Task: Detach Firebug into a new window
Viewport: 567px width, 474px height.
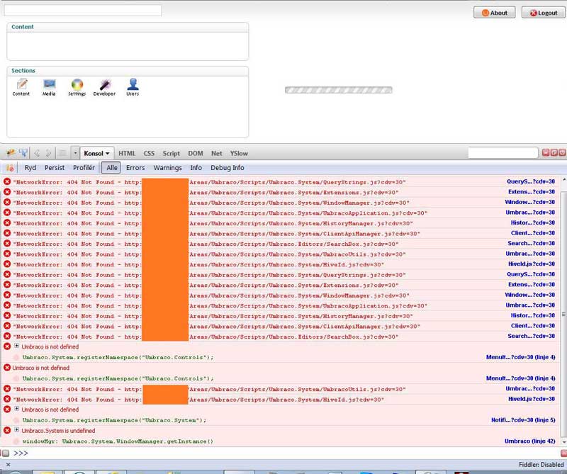Action: (554, 153)
